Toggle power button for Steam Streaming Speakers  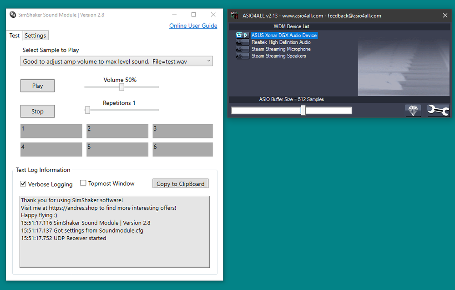coord(239,56)
